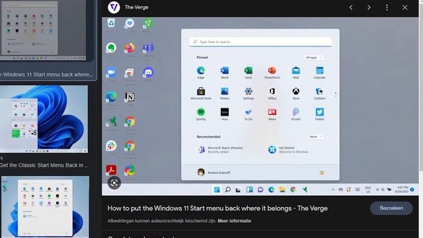423x238 pixels.
Task: Expand the system tray hidden icons chevron
Action: click(333, 190)
